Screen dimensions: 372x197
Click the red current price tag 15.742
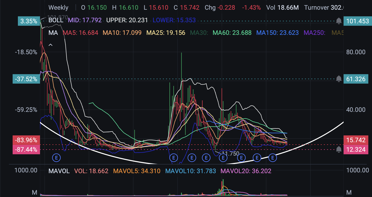pyautogui.click(x=356, y=140)
